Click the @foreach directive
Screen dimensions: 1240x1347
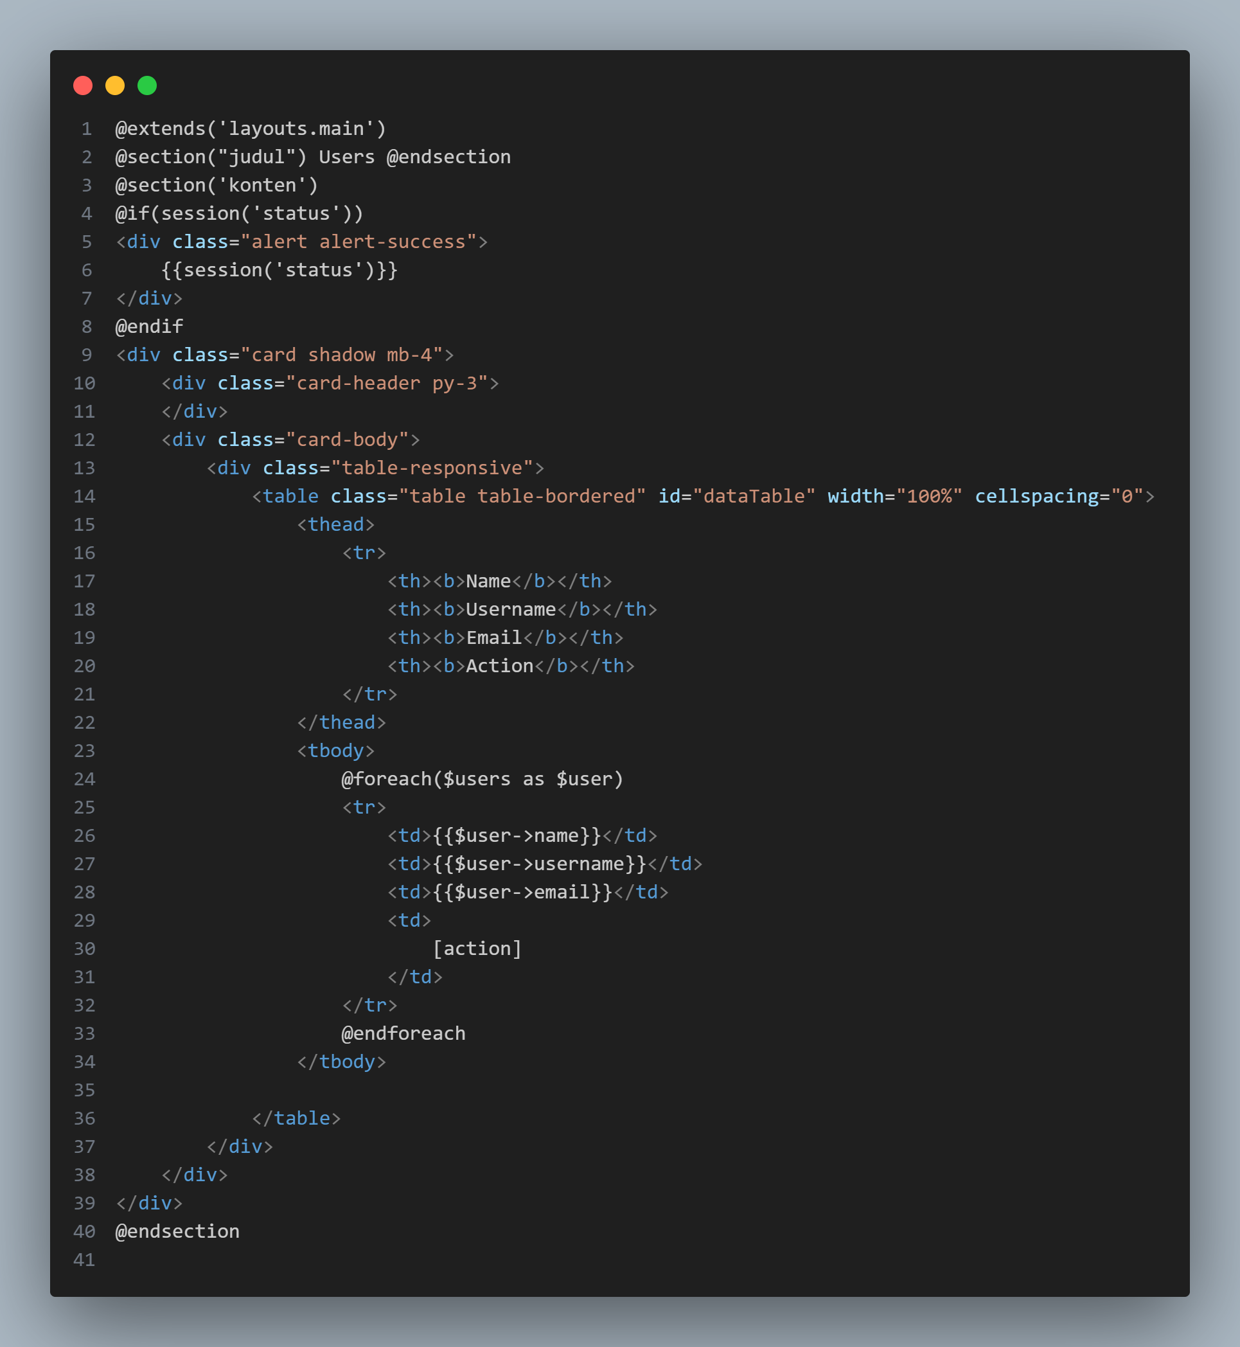click(386, 779)
